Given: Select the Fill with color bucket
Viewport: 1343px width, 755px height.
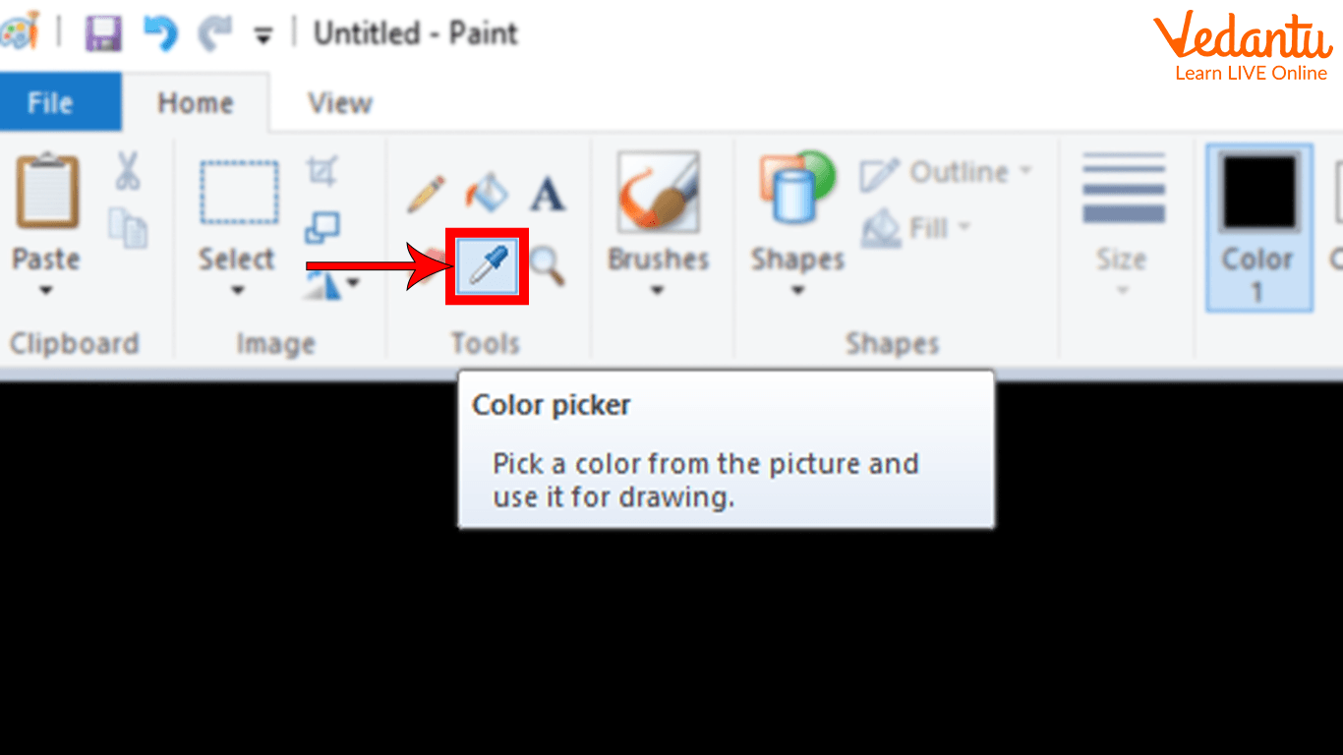Looking at the screenshot, I should pos(487,193).
